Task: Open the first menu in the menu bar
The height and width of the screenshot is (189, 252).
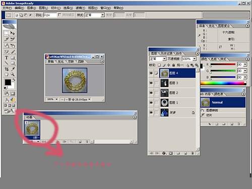Action: (7, 8)
